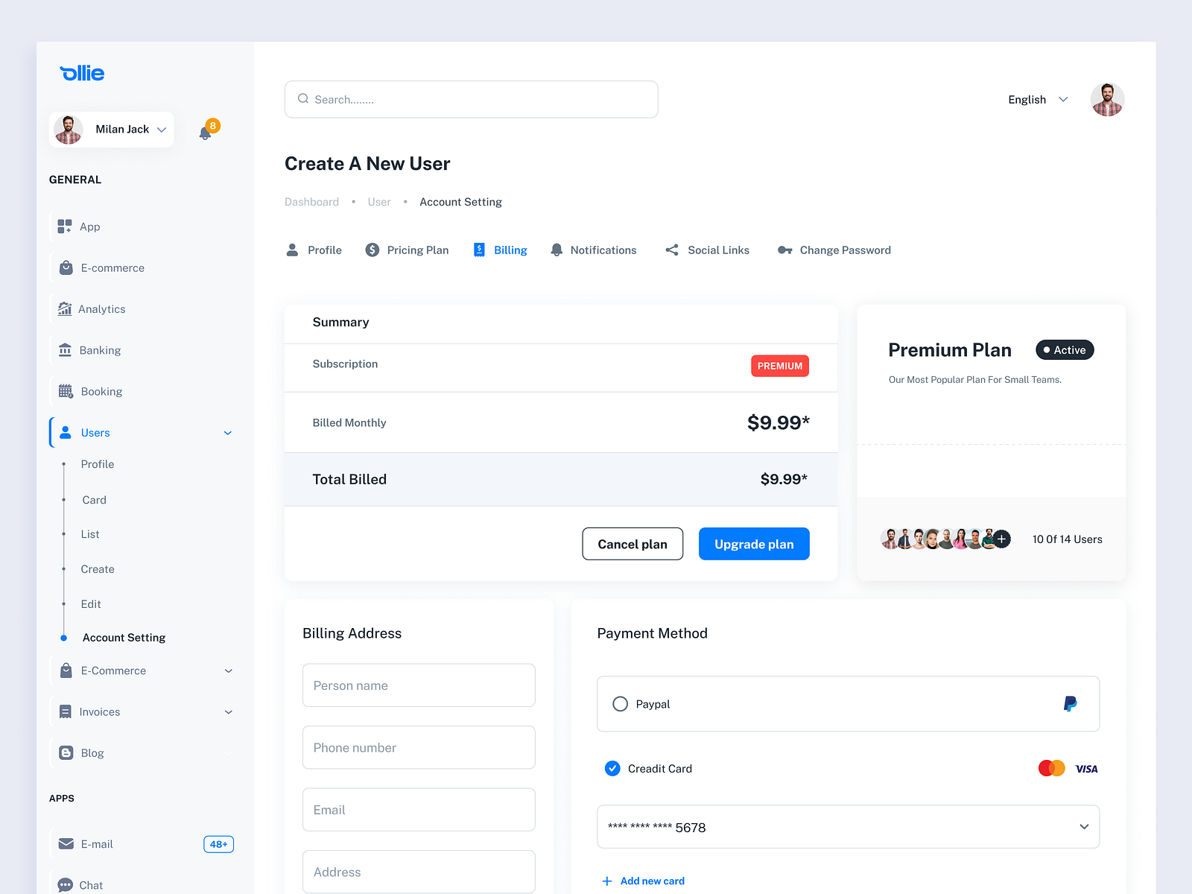Expand the Milan Jack profile dropdown
This screenshot has height=894, width=1192.
point(162,129)
